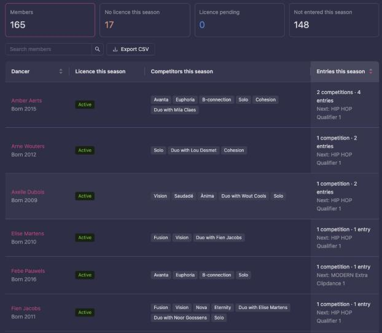Click Duo with Fien Jacobs tag
The height and width of the screenshot is (333, 382).
219,238
